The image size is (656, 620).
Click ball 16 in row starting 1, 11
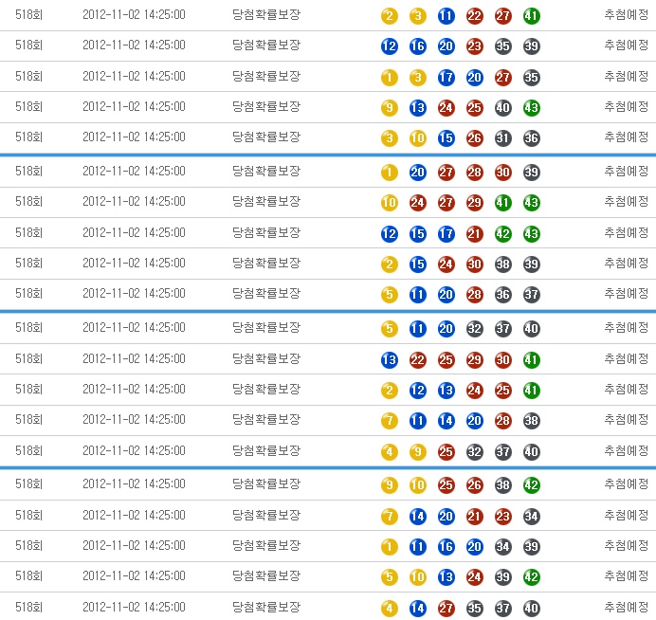[x=446, y=547]
